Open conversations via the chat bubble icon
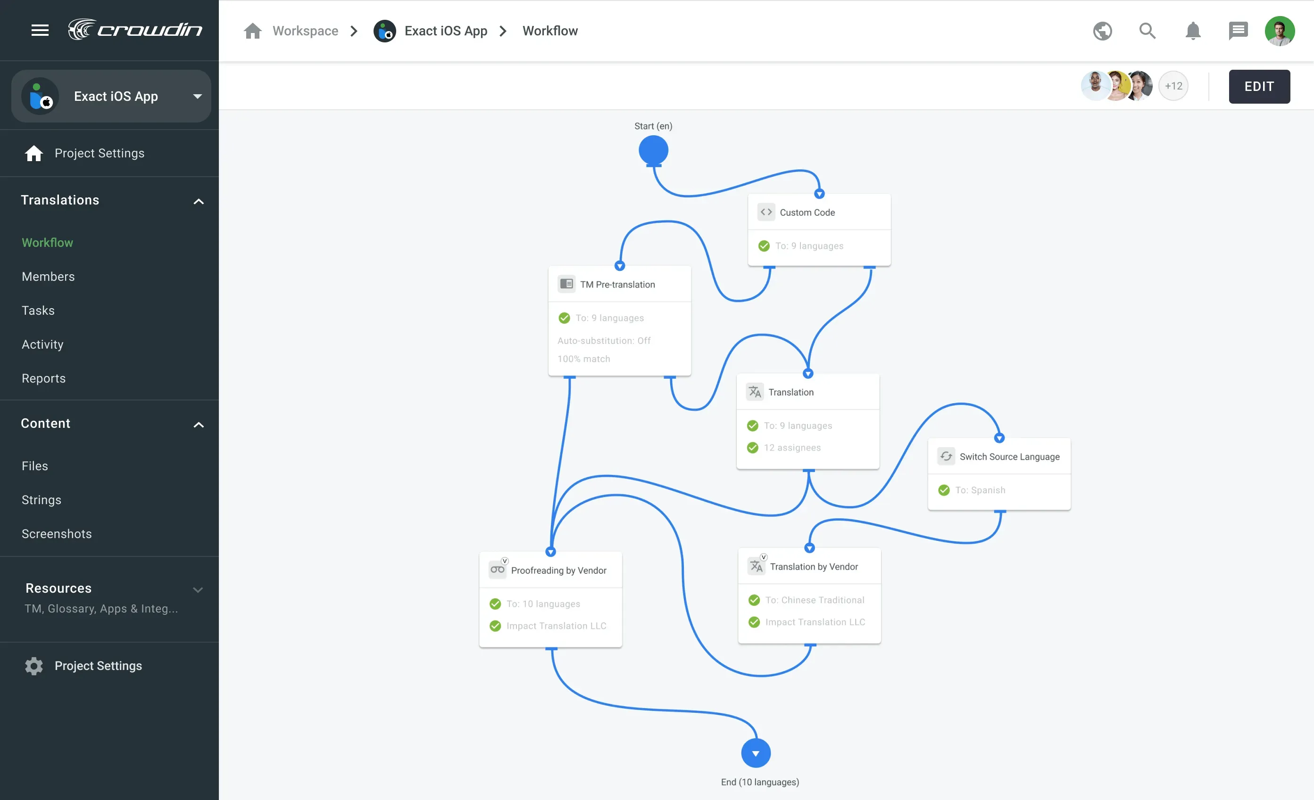Viewport: 1314px width, 800px height. (x=1238, y=30)
